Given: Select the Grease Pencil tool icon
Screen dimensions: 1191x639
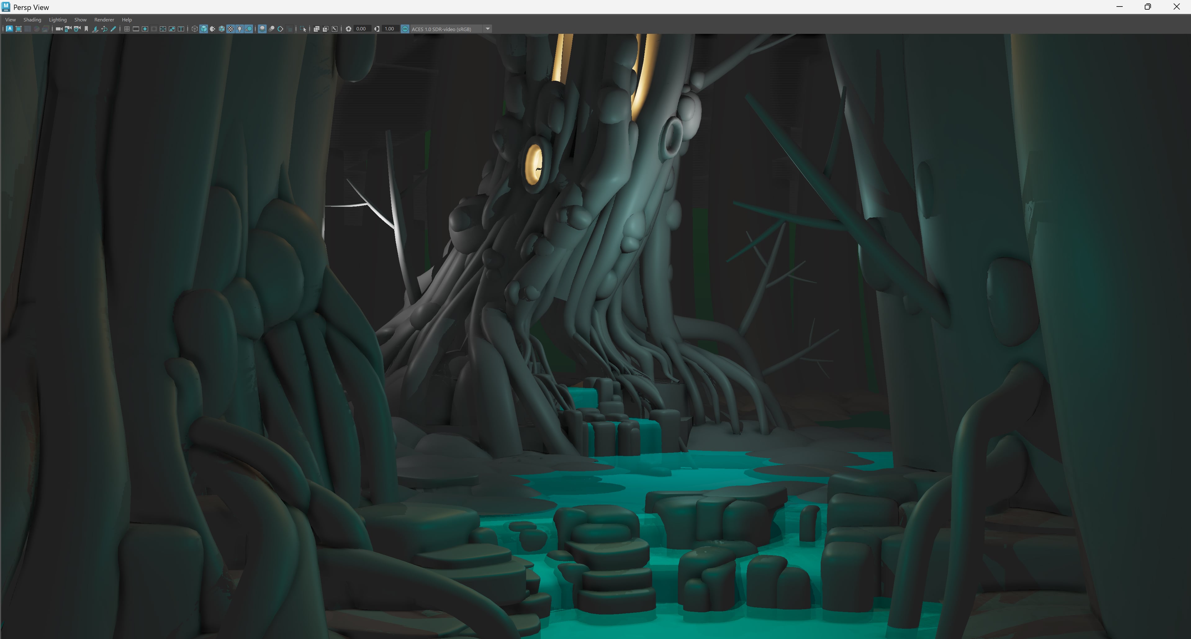Looking at the screenshot, I should tap(113, 29).
